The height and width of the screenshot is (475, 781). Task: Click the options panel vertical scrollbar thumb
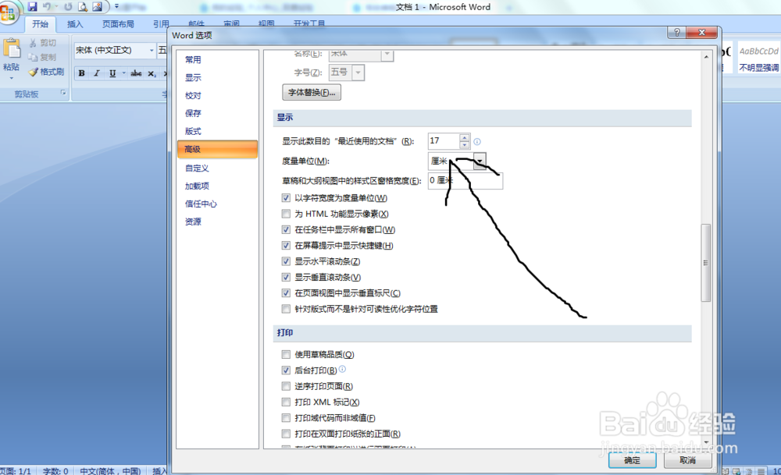click(x=706, y=263)
